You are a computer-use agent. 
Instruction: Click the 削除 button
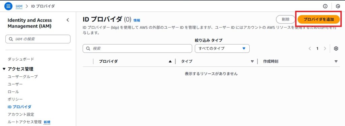286,19
